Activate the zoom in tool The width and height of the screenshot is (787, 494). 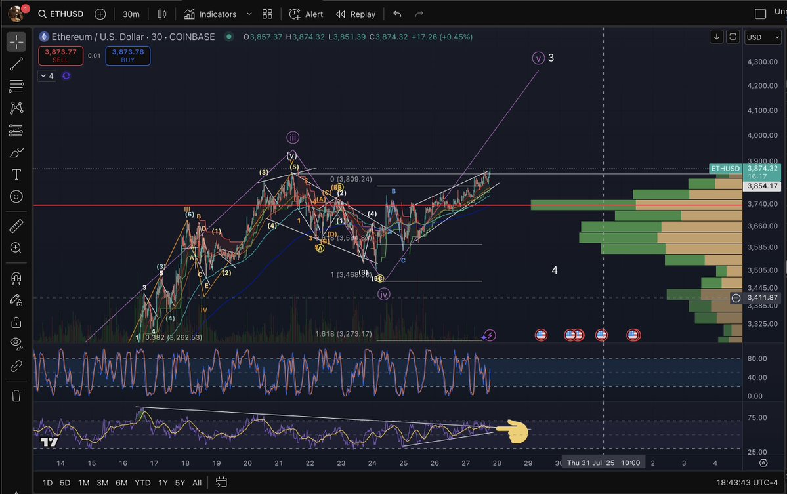pyautogui.click(x=16, y=248)
